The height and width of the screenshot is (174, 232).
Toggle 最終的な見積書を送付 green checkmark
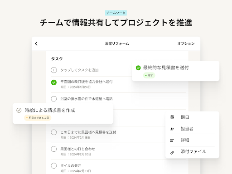[138, 68]
